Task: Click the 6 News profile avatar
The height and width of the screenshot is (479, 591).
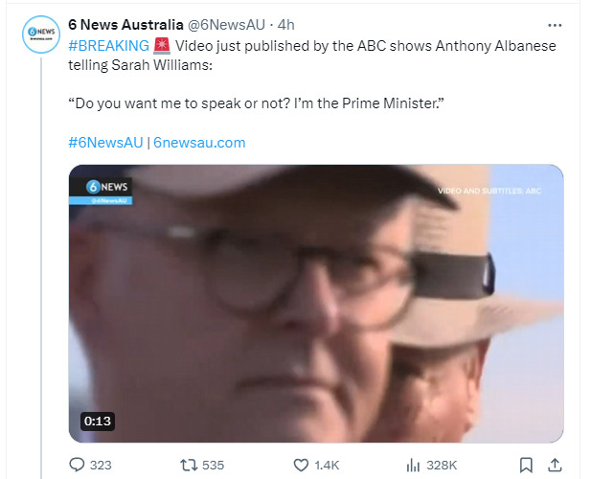Action: point(41,34)
